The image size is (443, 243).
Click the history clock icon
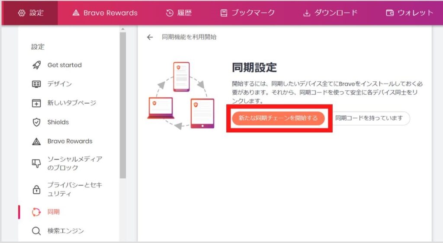170,13
